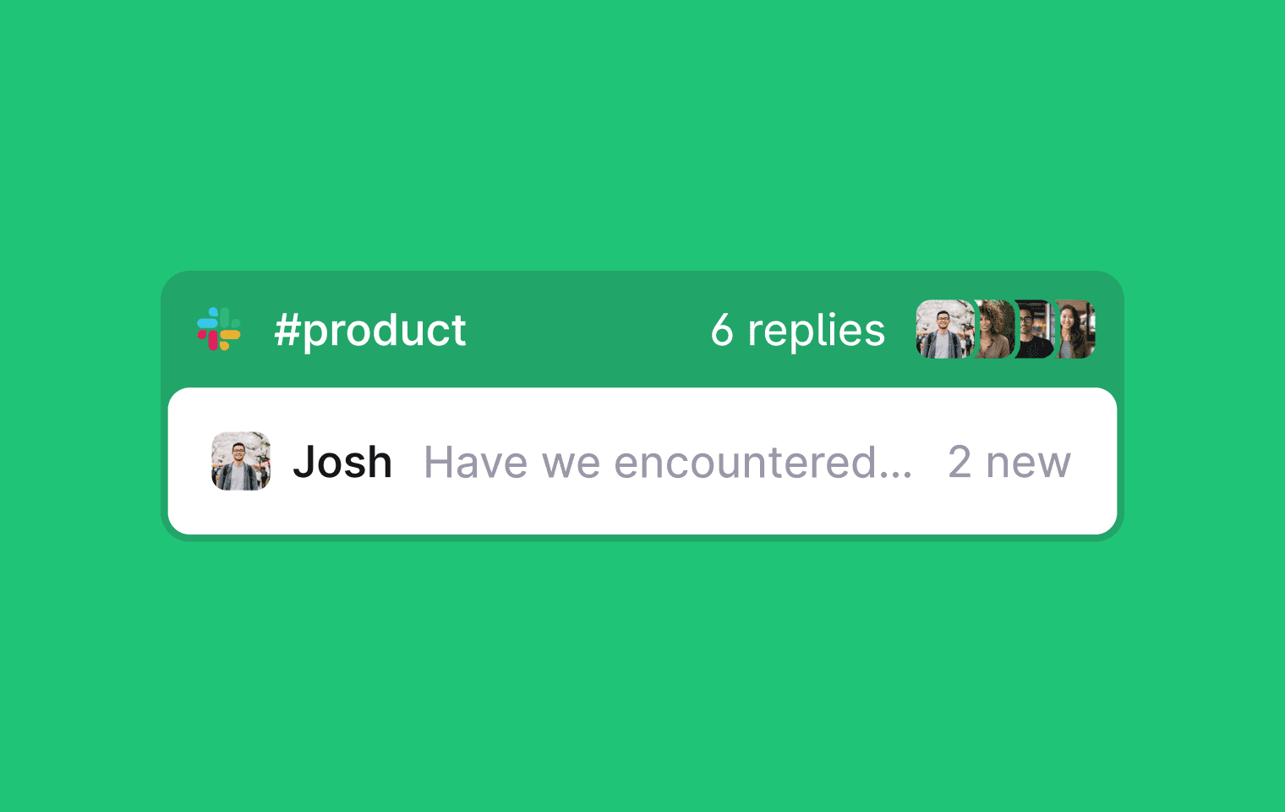Select first reply avatar, man with glasses

tap(945, 329)
